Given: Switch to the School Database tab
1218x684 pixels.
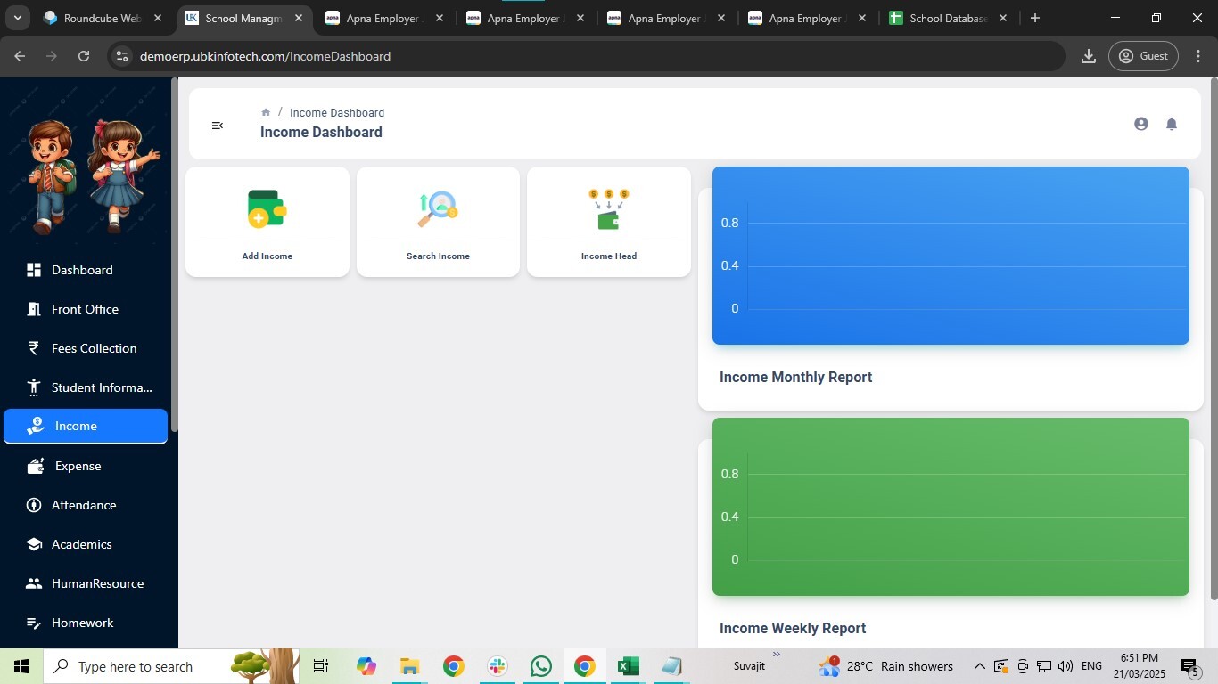Looking at the screenshot, I should pyautogui.click(x=948, y=18).
